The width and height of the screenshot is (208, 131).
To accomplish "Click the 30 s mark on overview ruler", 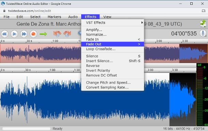I will pos(29,41).
